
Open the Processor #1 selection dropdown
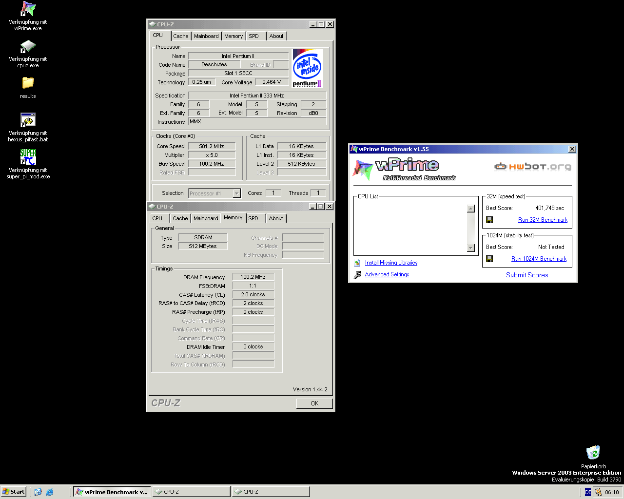[x=236, y=193]
